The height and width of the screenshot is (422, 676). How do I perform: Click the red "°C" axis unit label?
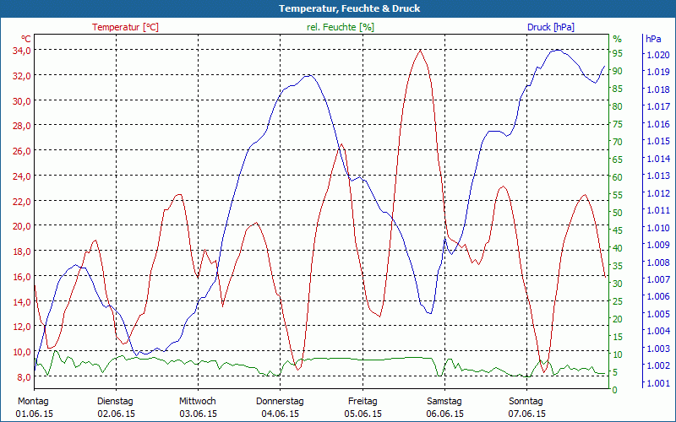click(x=26, y=39)
